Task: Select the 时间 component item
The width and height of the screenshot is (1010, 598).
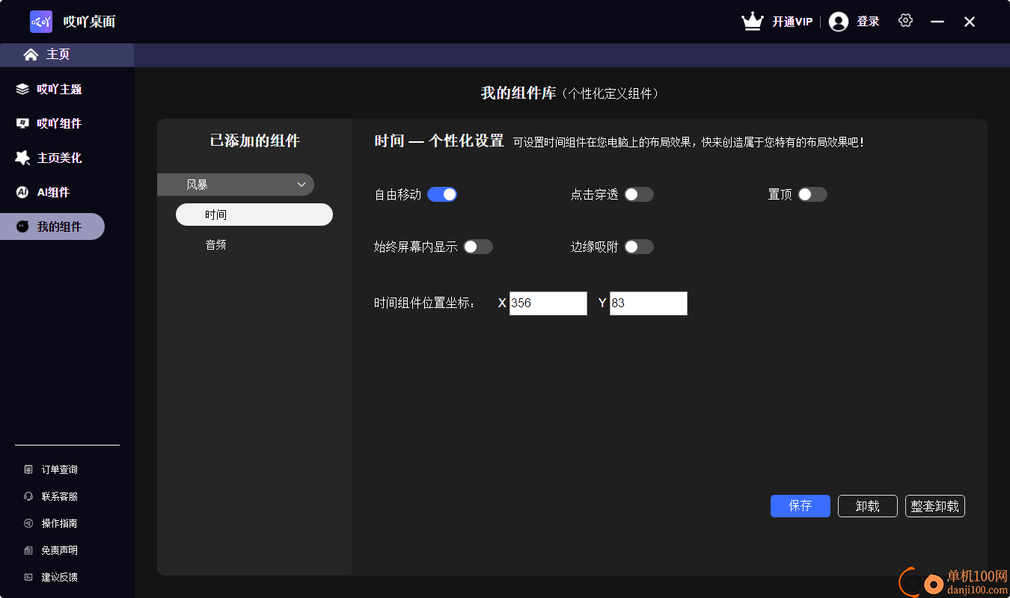Action: [254, 215]
